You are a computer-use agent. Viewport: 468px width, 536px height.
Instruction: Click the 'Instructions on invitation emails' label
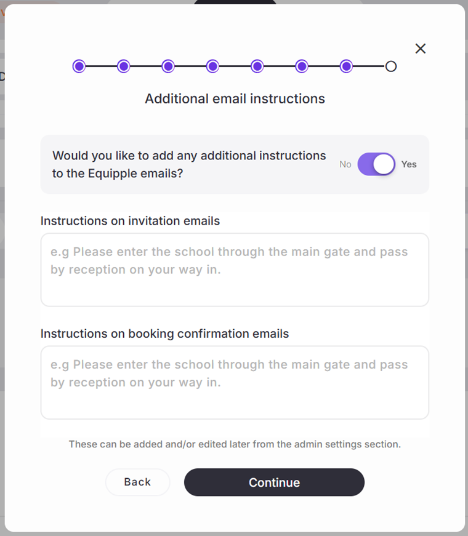(130, 221)
